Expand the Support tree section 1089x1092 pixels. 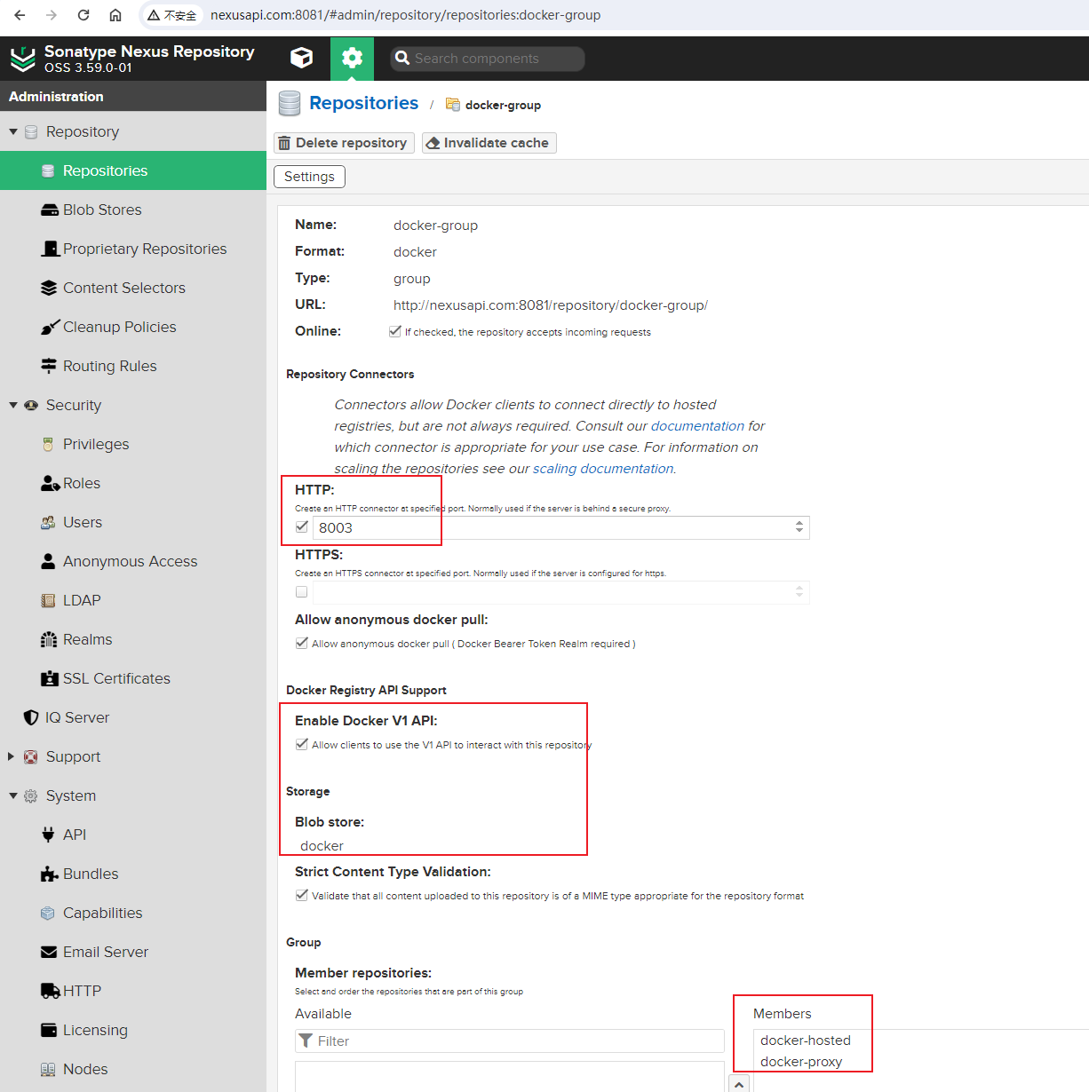tap(11, 756)
